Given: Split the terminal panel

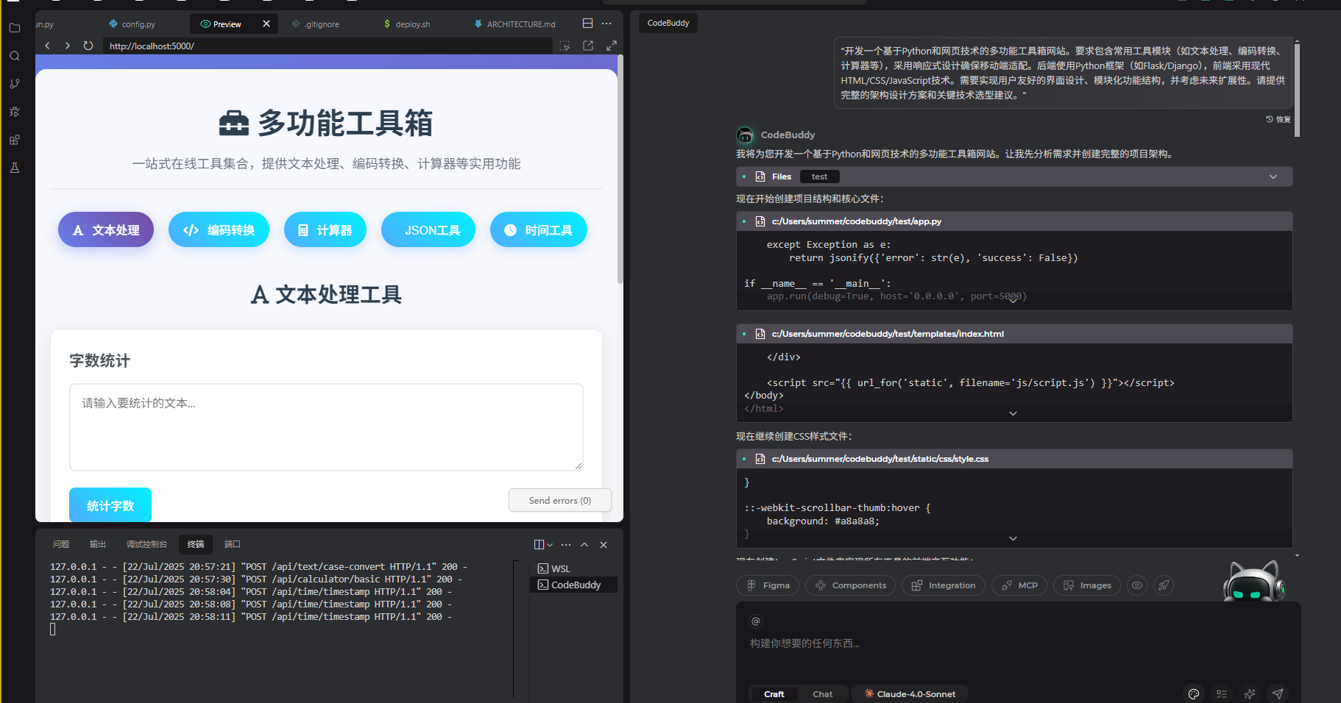Looking at the screenshot, I should coord(539,545).
